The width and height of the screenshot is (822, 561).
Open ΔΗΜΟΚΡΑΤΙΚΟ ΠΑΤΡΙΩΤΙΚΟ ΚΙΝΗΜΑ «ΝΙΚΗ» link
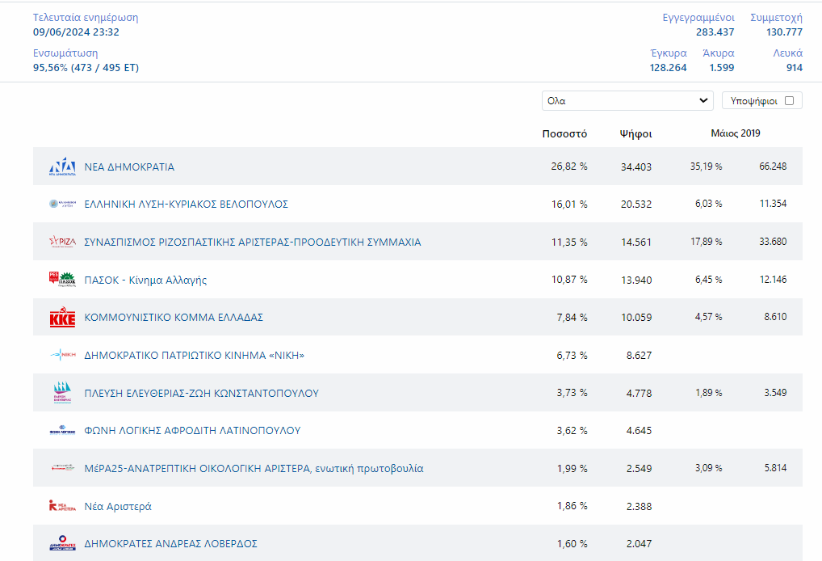click(195, 356)
